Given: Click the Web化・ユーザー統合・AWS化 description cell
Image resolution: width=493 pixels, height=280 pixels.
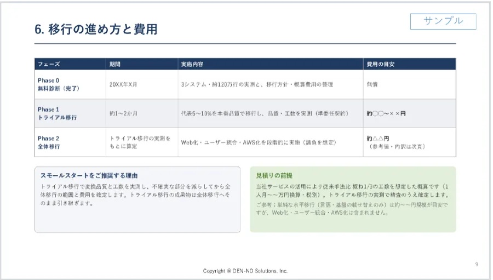Looking at the screenshot, I should (x=271, y=142).
